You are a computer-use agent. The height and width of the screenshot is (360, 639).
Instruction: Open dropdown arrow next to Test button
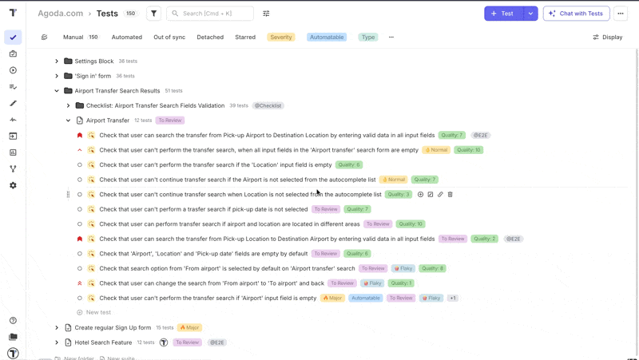click(530, 14)
